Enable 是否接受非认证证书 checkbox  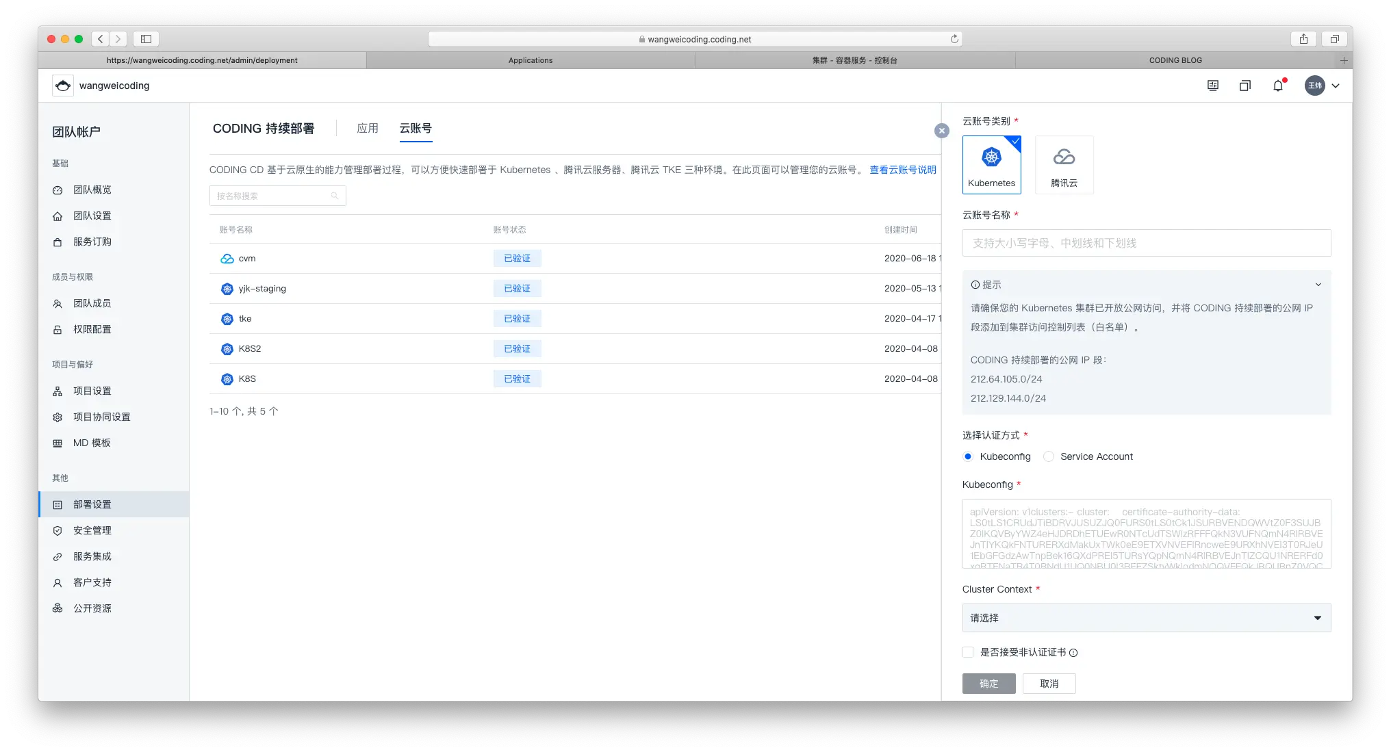coord(968,652)
